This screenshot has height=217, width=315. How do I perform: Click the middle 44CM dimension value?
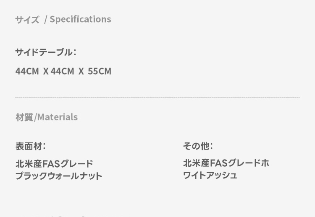62,71
